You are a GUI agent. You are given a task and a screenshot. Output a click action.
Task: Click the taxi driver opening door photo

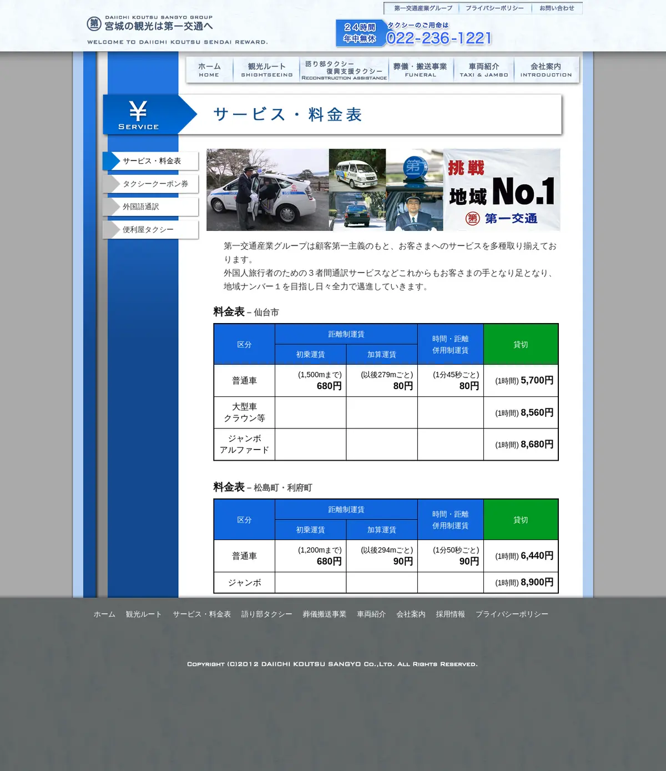click(x=268, y=190)
